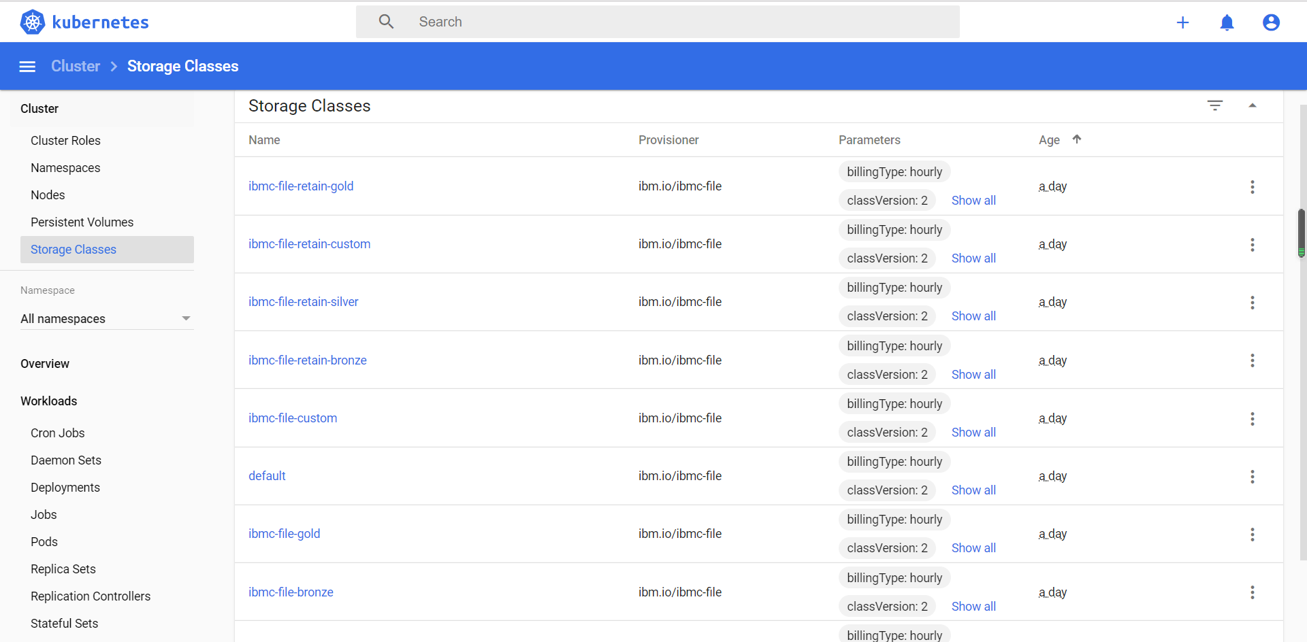Open the All namespaces dropdown
This screenshot has height=642, width=1307.
click(107, 319)
